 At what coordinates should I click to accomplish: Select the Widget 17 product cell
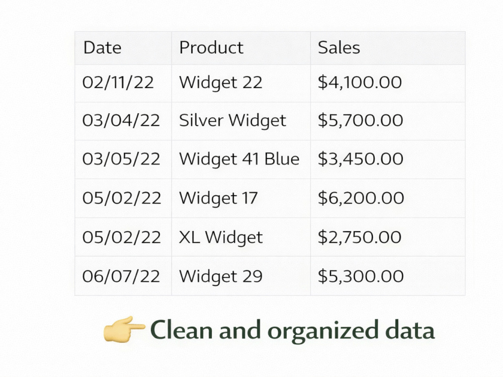tap(241, 198)
